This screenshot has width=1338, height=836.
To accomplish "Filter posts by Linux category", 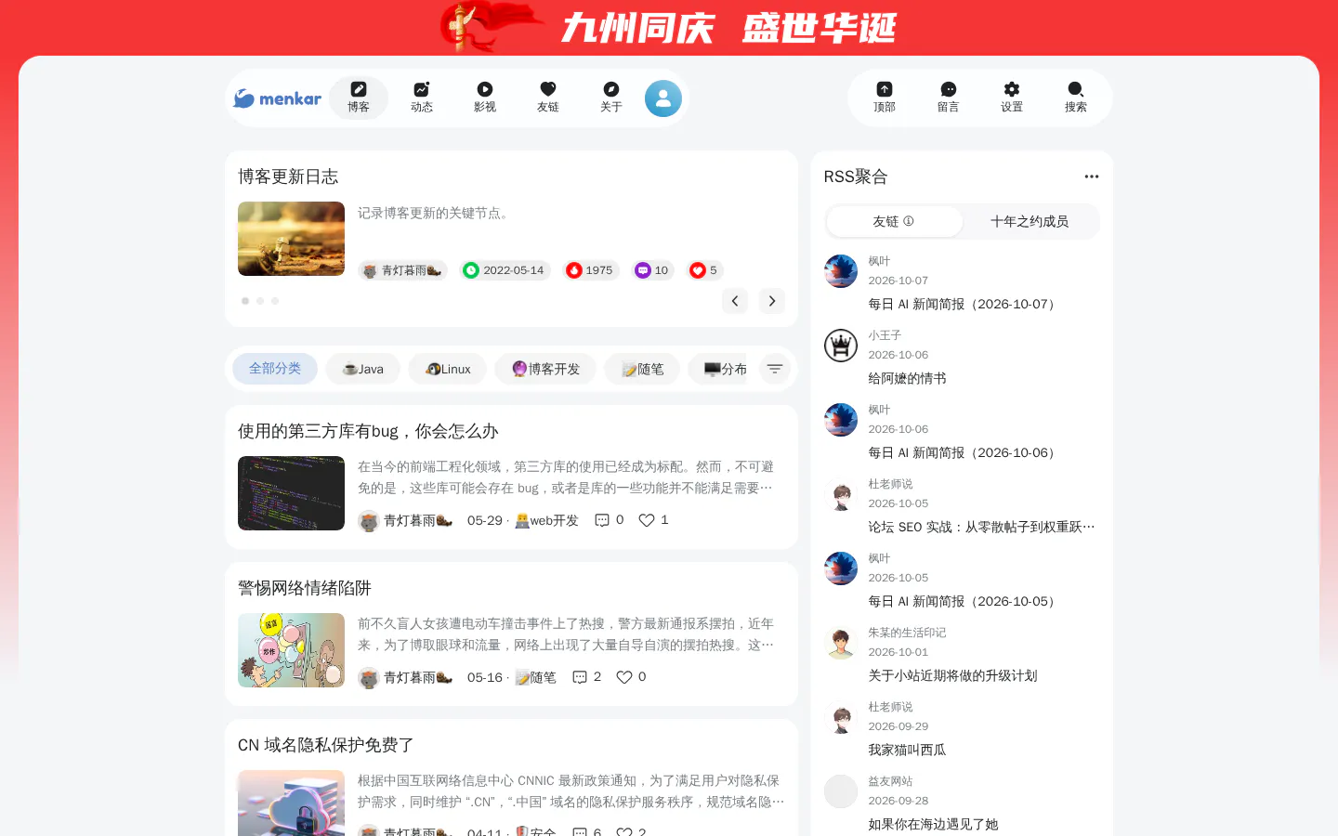I will pyautogui.click(x=448, y=369).
